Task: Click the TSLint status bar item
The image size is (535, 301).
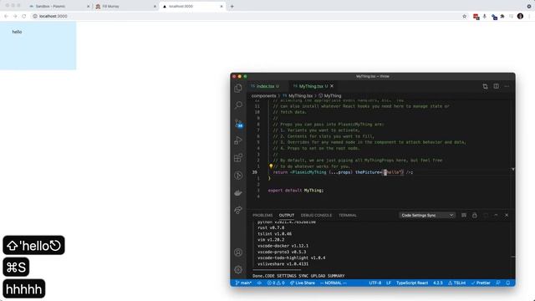Action: [x=457, y=283]
